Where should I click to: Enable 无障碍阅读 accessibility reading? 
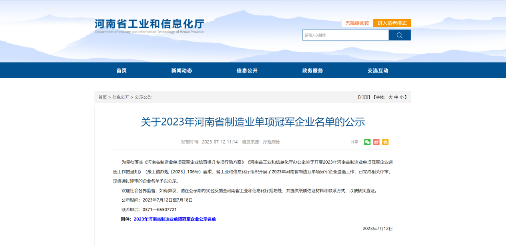tap(357, 23)
